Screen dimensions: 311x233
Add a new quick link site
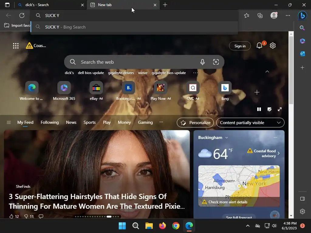click(x=257, y=92)
